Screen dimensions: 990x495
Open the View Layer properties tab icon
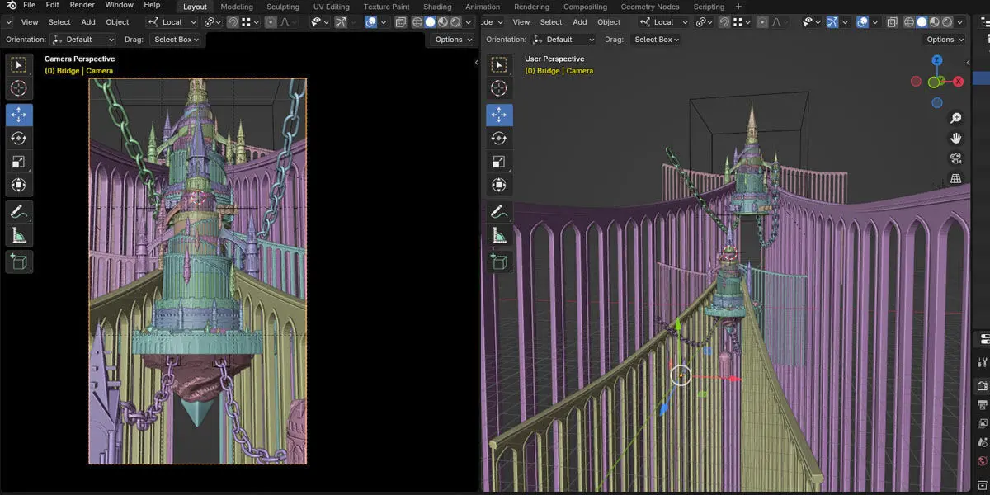983,424
